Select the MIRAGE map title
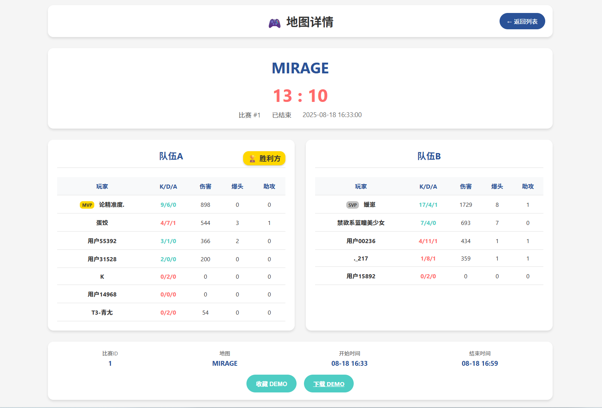This screenshot has width=602, height=408. (300, 68)
